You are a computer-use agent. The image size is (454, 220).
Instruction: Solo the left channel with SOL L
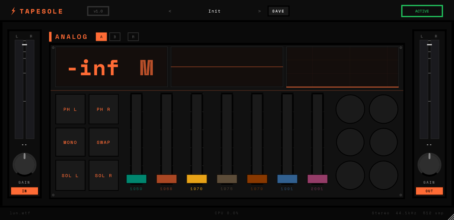click(x=70, y=175)
